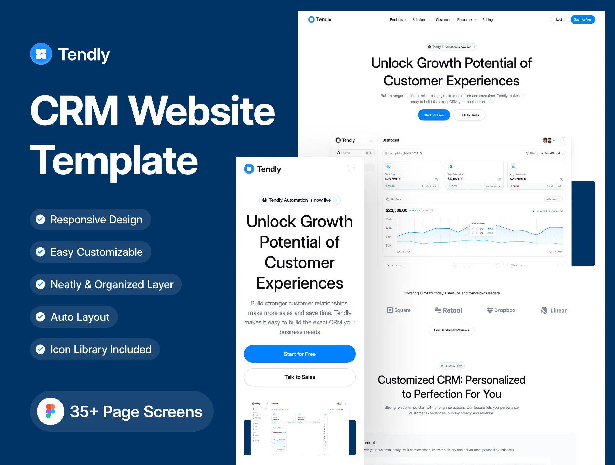Open the All Products dropdown on the Revenue panel
615x465 pixels.
553,199
